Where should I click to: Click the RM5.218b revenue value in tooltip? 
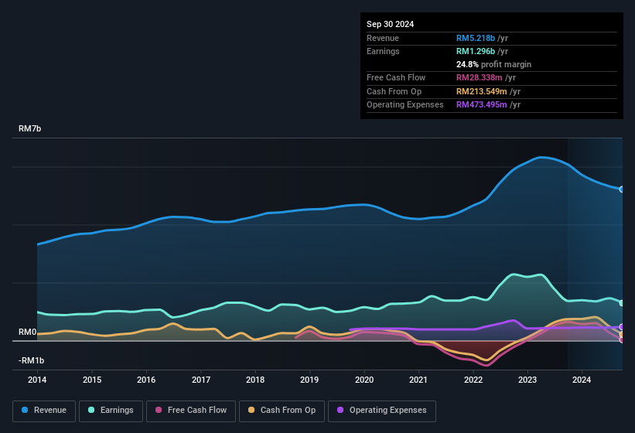tap(476, 38)
